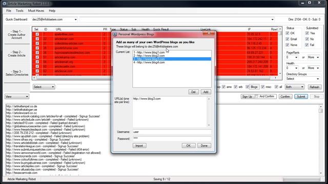Click the log line http://articlewizard.co.cc
Screen dimensions: 328x184
(x=22, y=113)
